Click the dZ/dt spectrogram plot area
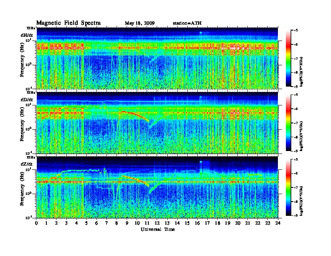Screen dimensions: 331x256 click(157, 187)
